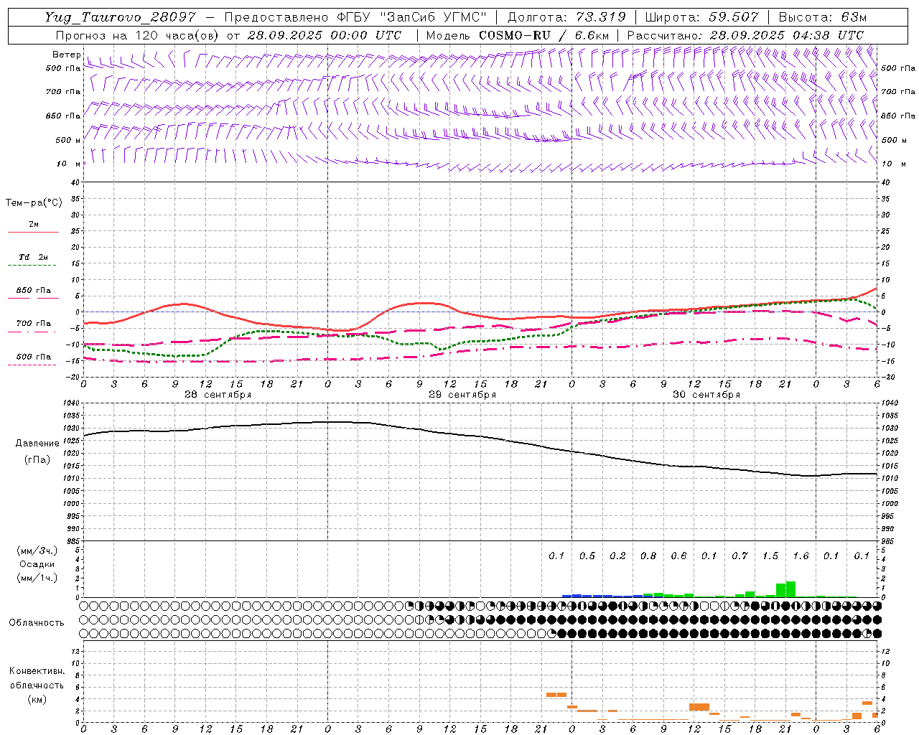919x735 pixels.
Task: Click the 1.6 precipitation total value
Action: pyautogui.click(x=800, y=556)
